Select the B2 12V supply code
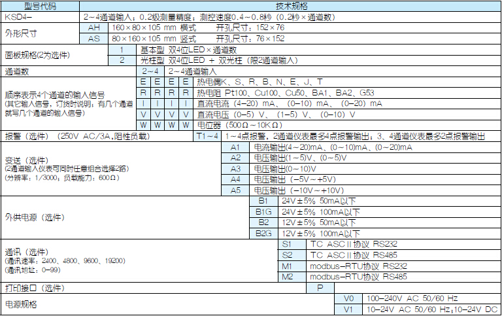The height and width of the screenshot is (316, 502). (x=264, y=222)
